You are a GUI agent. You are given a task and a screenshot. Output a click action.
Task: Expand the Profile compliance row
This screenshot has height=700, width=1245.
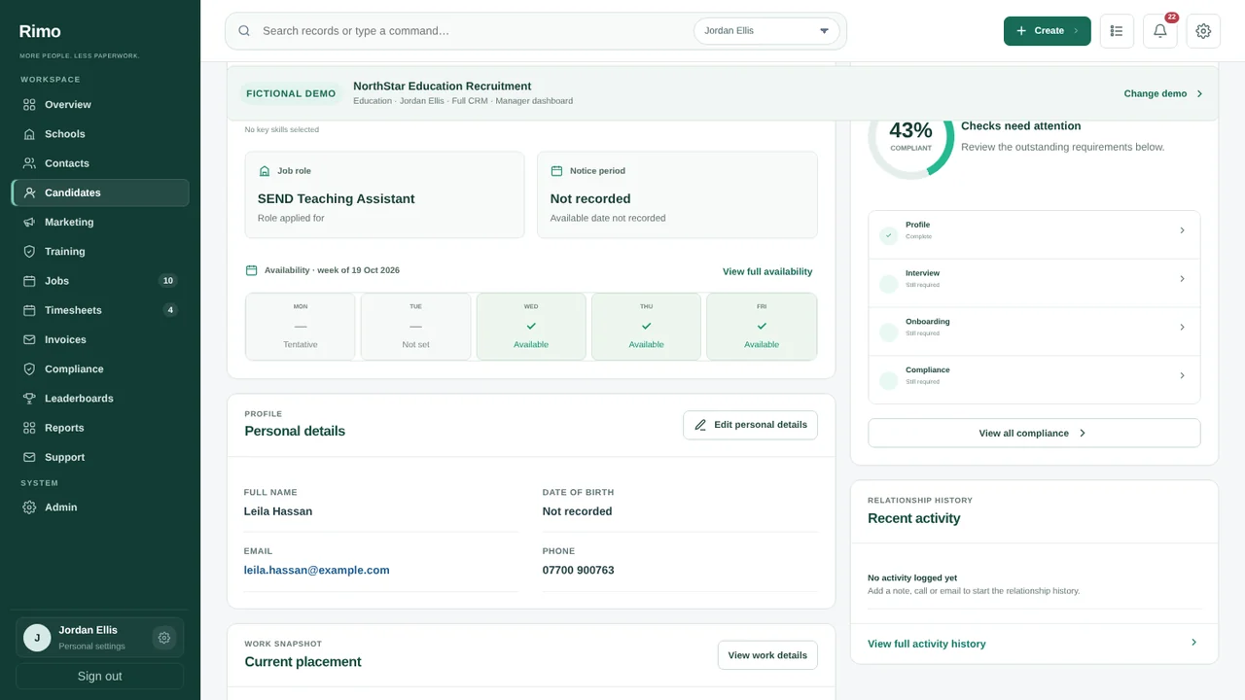[1034, 235]
